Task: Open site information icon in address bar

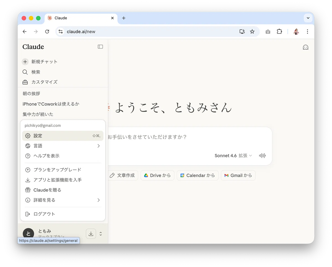Action: pos(61,32)
